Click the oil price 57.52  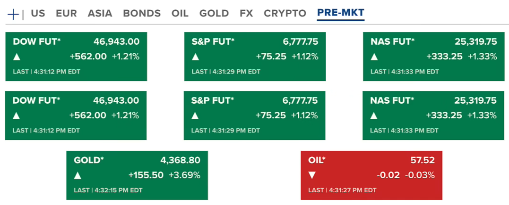422,160
